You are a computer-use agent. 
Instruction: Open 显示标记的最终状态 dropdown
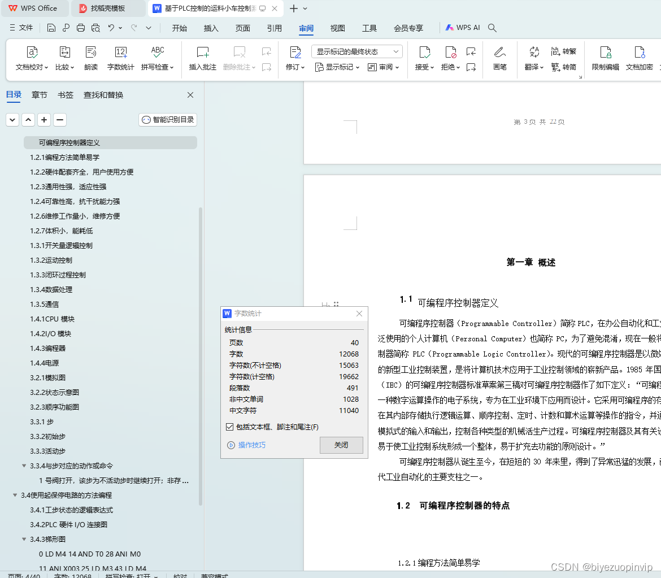[356, 52]
